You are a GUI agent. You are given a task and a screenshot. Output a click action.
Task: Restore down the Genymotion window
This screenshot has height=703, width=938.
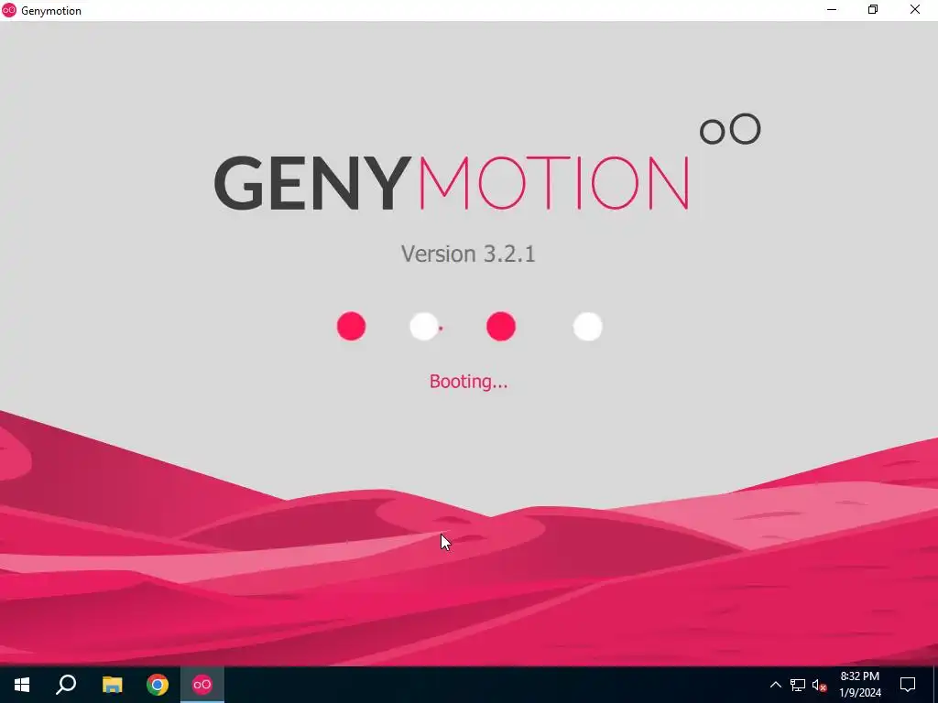[873, 10]
